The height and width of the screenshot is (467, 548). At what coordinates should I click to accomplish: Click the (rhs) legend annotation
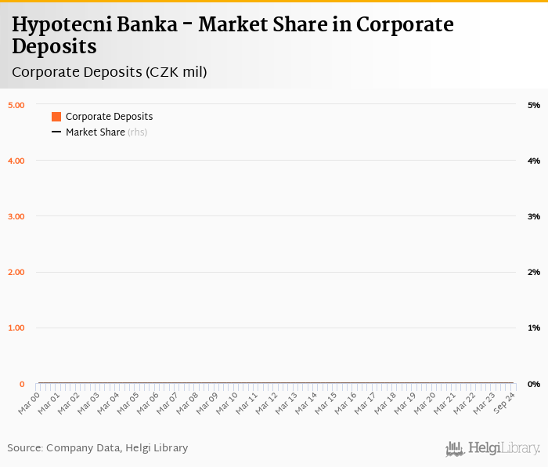click(x=138, y=132)
